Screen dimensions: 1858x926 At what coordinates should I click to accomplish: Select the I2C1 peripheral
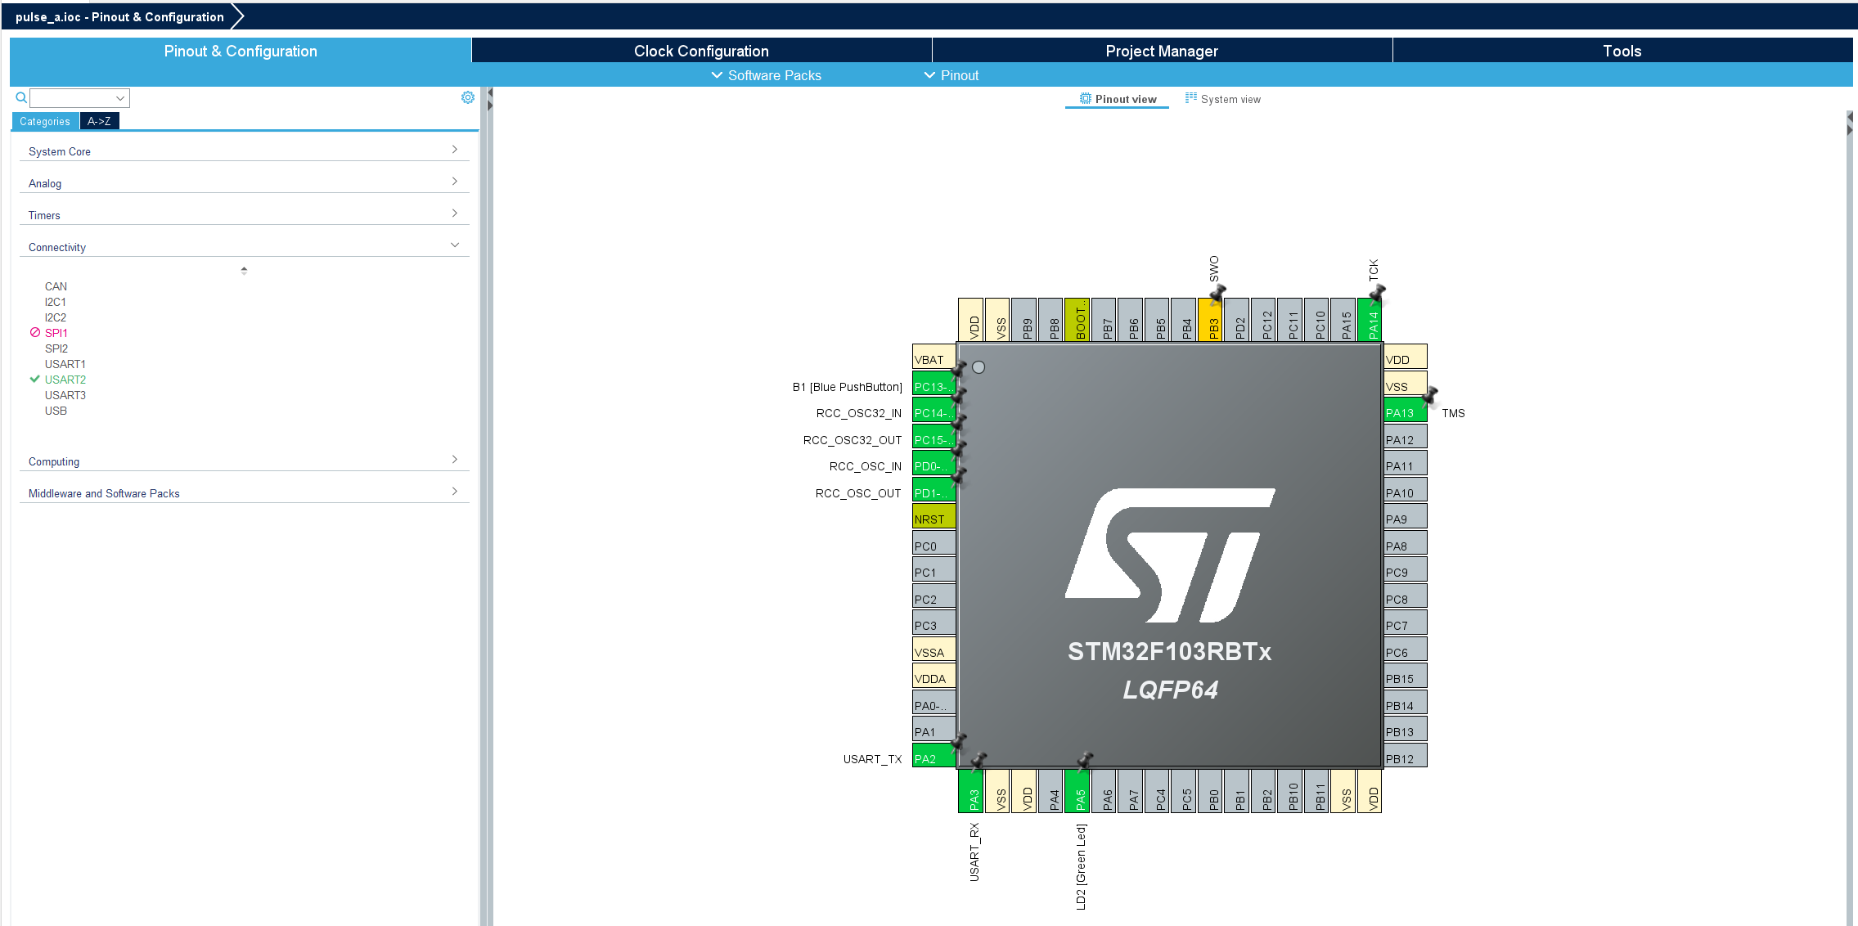(56, 302)
